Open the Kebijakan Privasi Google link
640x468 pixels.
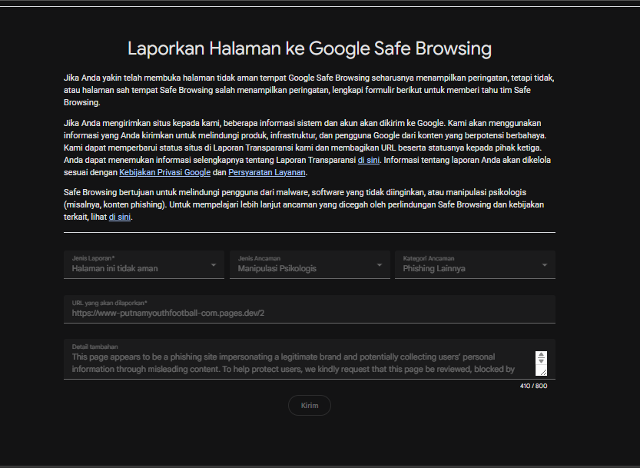[x=165, y=172]
